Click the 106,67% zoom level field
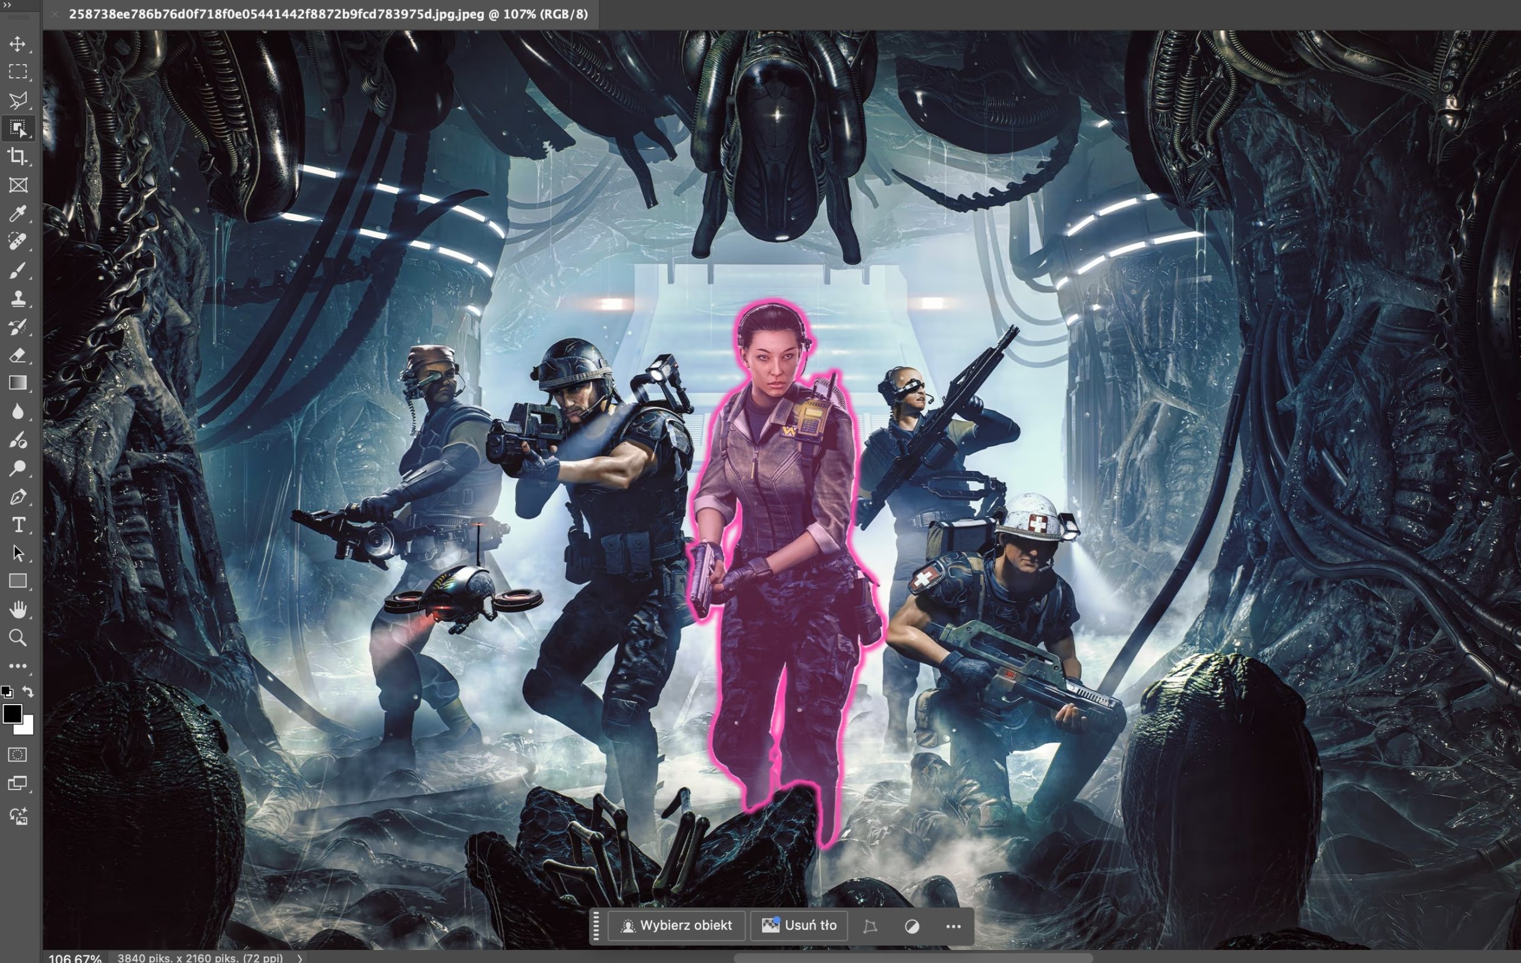Image resolution: width=1521 pixels, height=963 pixels. coord(74,957)
